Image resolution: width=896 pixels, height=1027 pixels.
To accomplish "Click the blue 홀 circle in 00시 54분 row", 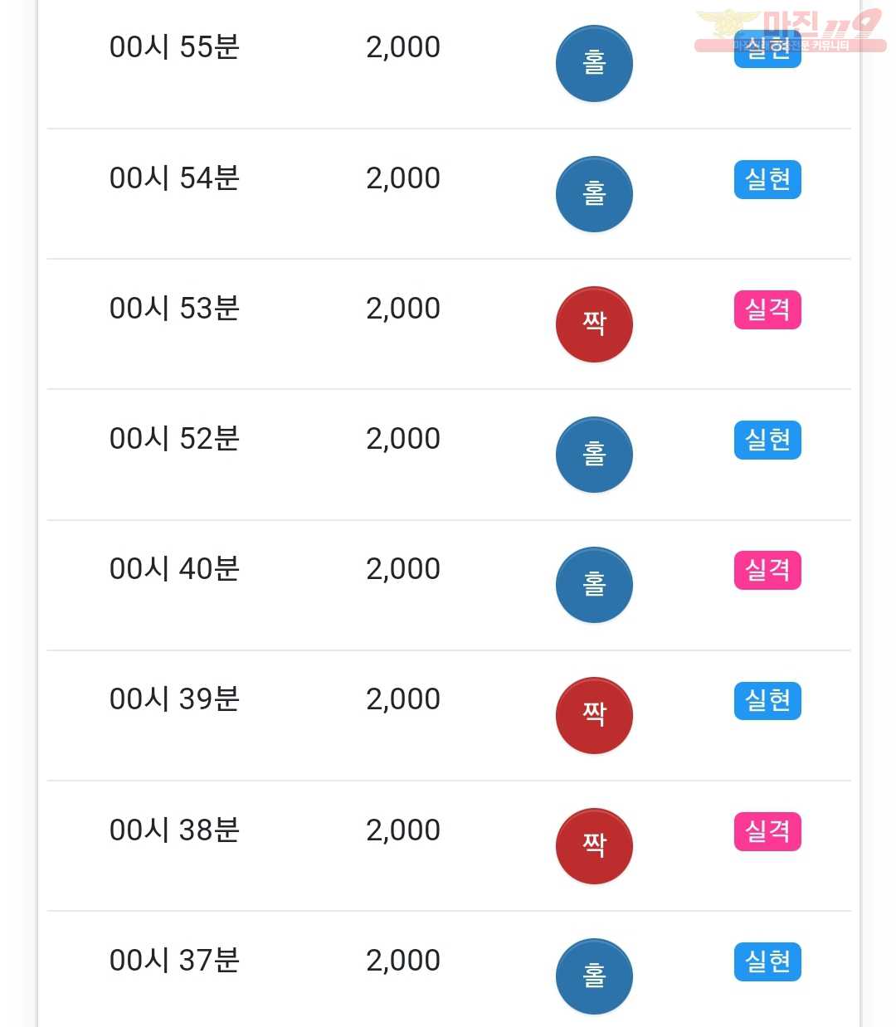I will 594,194.
